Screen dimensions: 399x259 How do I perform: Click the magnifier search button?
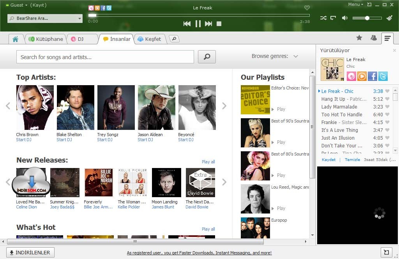pos(207,57)
